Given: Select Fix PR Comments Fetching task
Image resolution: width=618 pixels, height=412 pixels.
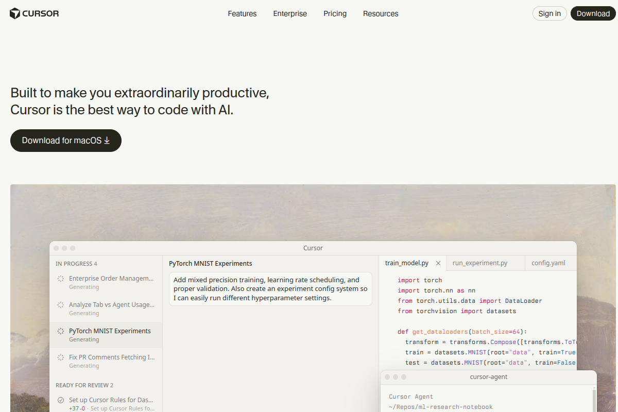Looking at the screenshot, I should coord(106,362).
